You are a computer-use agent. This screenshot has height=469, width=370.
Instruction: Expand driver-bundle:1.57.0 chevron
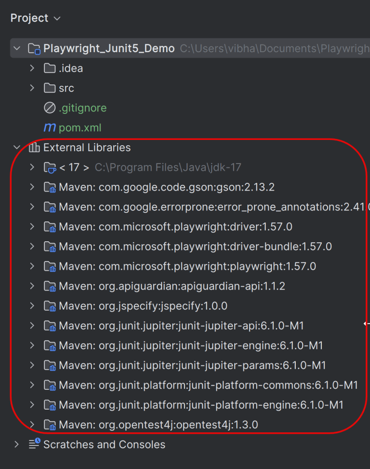32,246
